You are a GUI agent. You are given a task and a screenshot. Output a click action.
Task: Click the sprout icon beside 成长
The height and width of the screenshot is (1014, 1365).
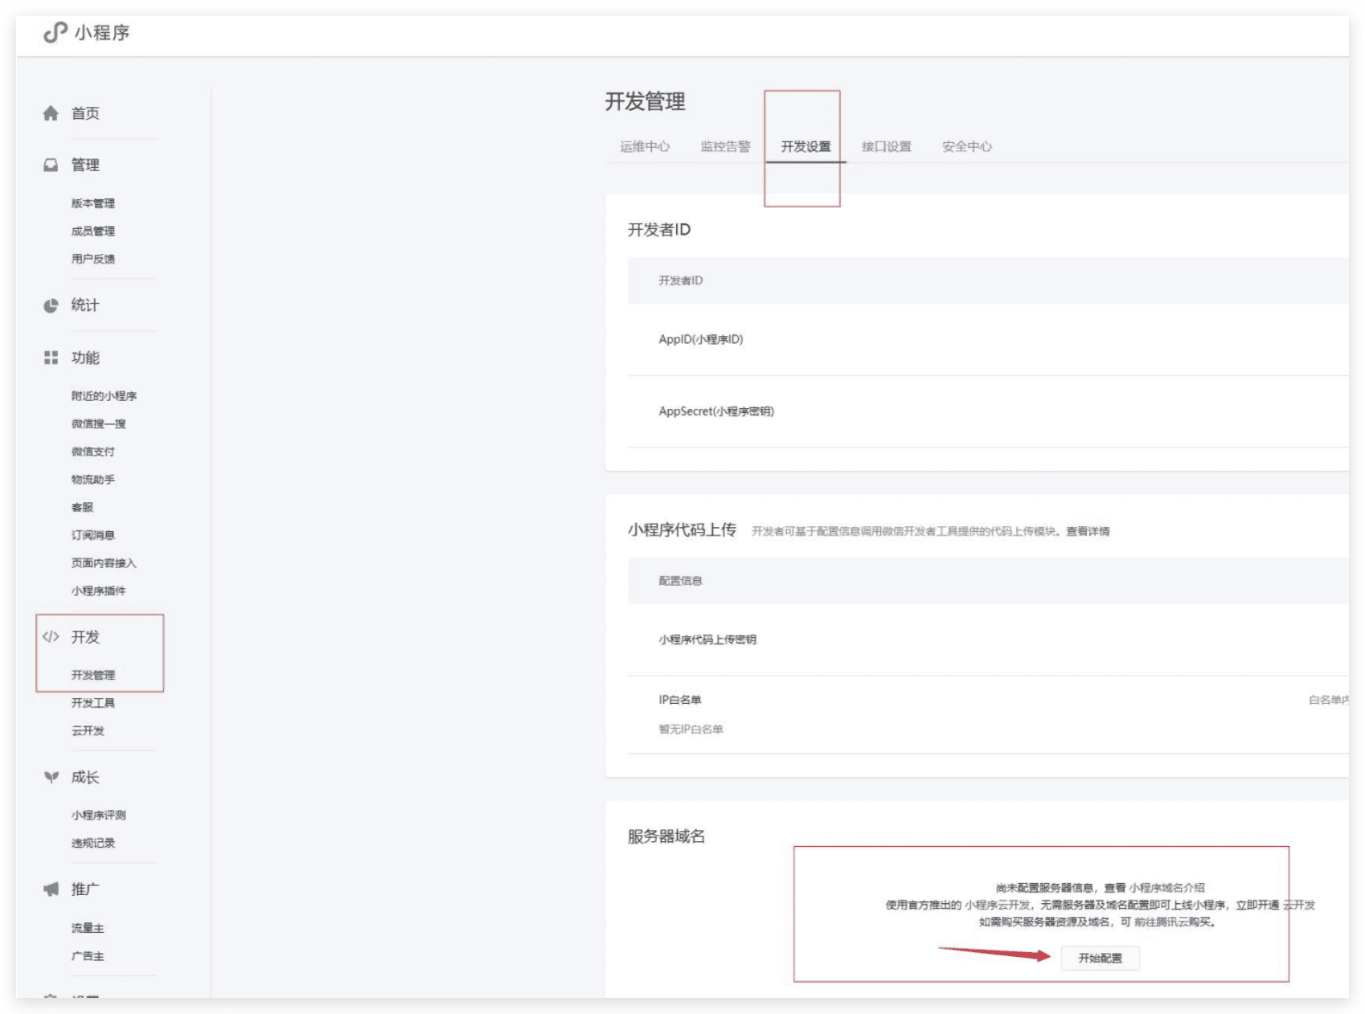(x=51, y=777)
